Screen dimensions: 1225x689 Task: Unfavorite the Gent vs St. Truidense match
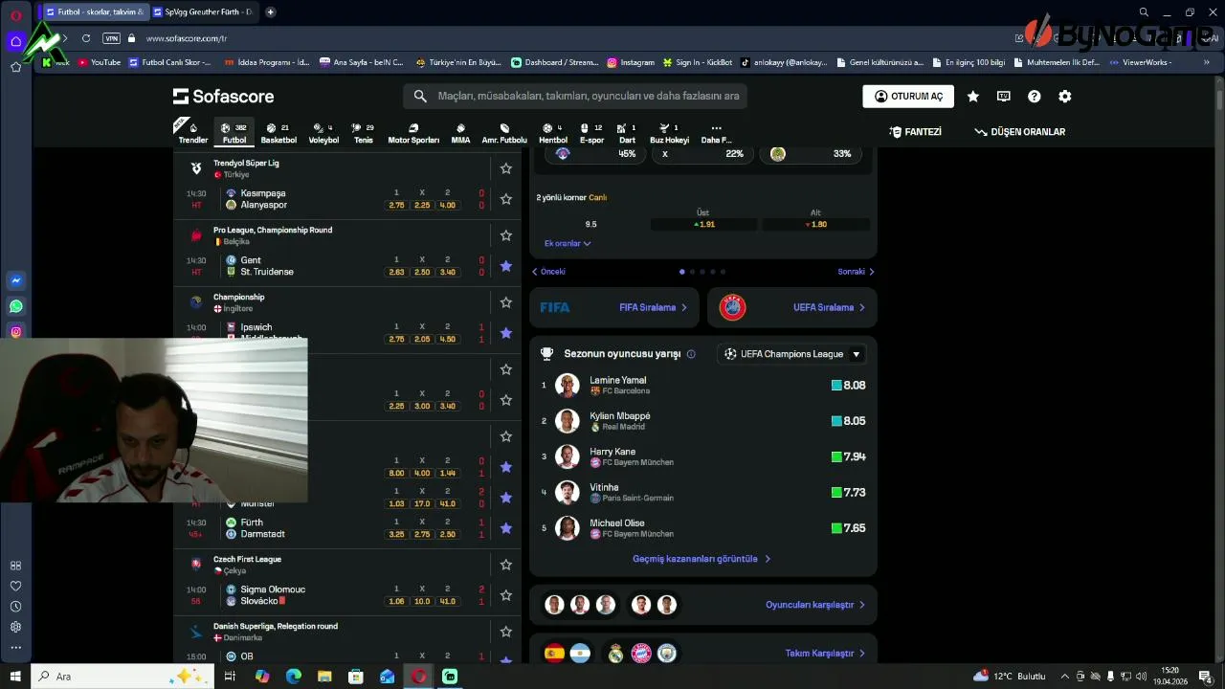[x=506, y=266]
